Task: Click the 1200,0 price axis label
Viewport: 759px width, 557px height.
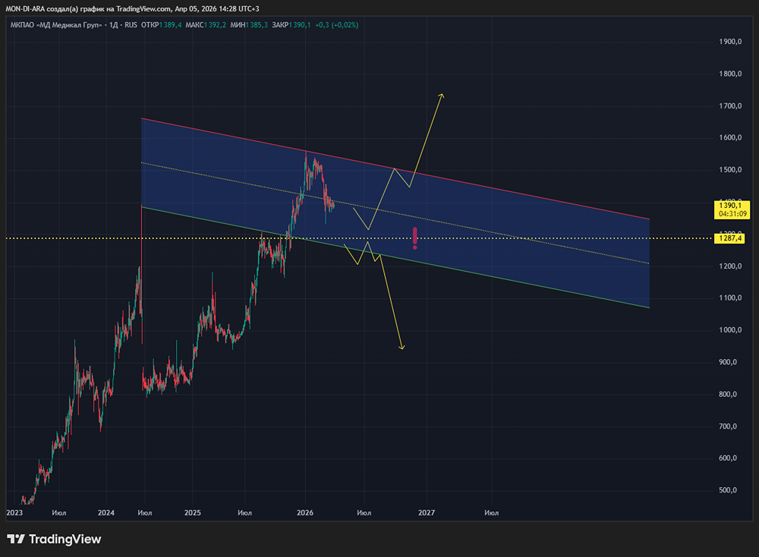Action: click(730, 266)
